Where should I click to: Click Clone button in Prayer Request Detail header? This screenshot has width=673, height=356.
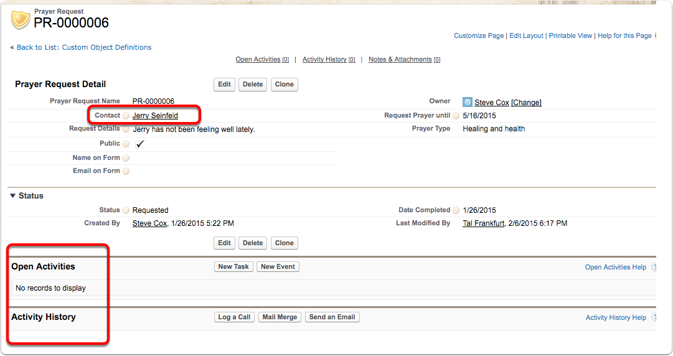(x=284, y=85)
